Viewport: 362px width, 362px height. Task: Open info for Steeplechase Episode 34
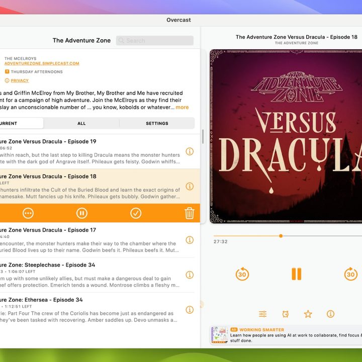point(190,275)
